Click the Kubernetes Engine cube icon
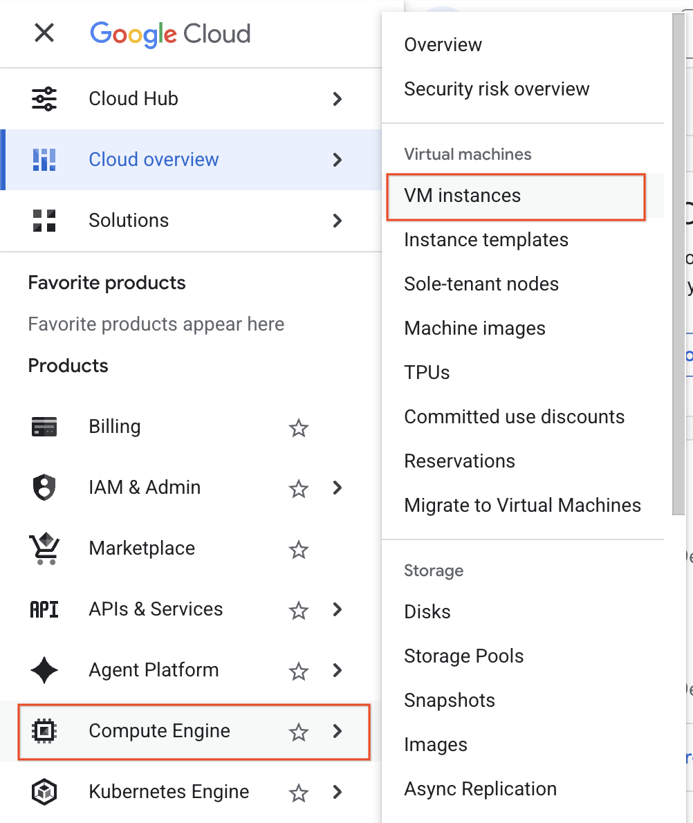 [x=44, y=791]
